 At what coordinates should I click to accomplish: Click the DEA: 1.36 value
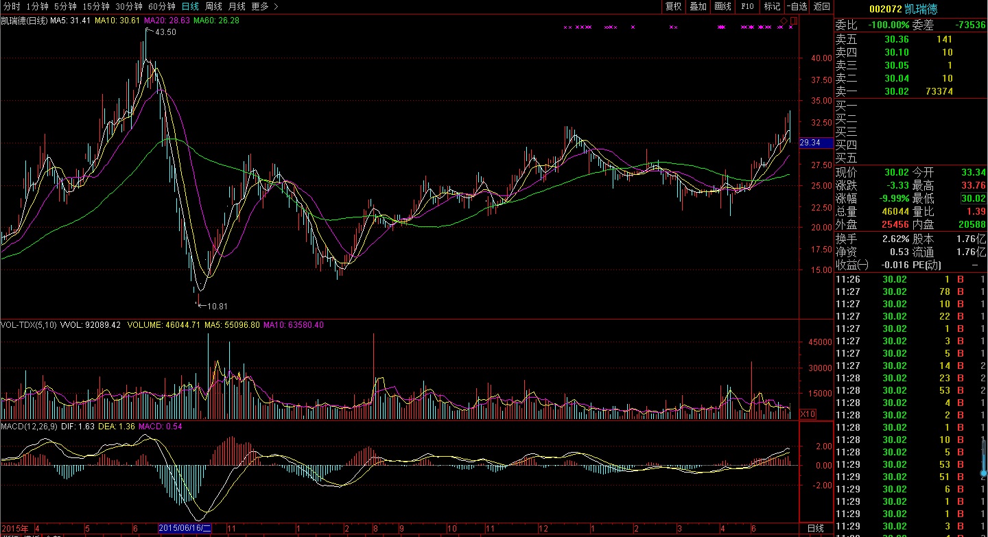point(118,427)
